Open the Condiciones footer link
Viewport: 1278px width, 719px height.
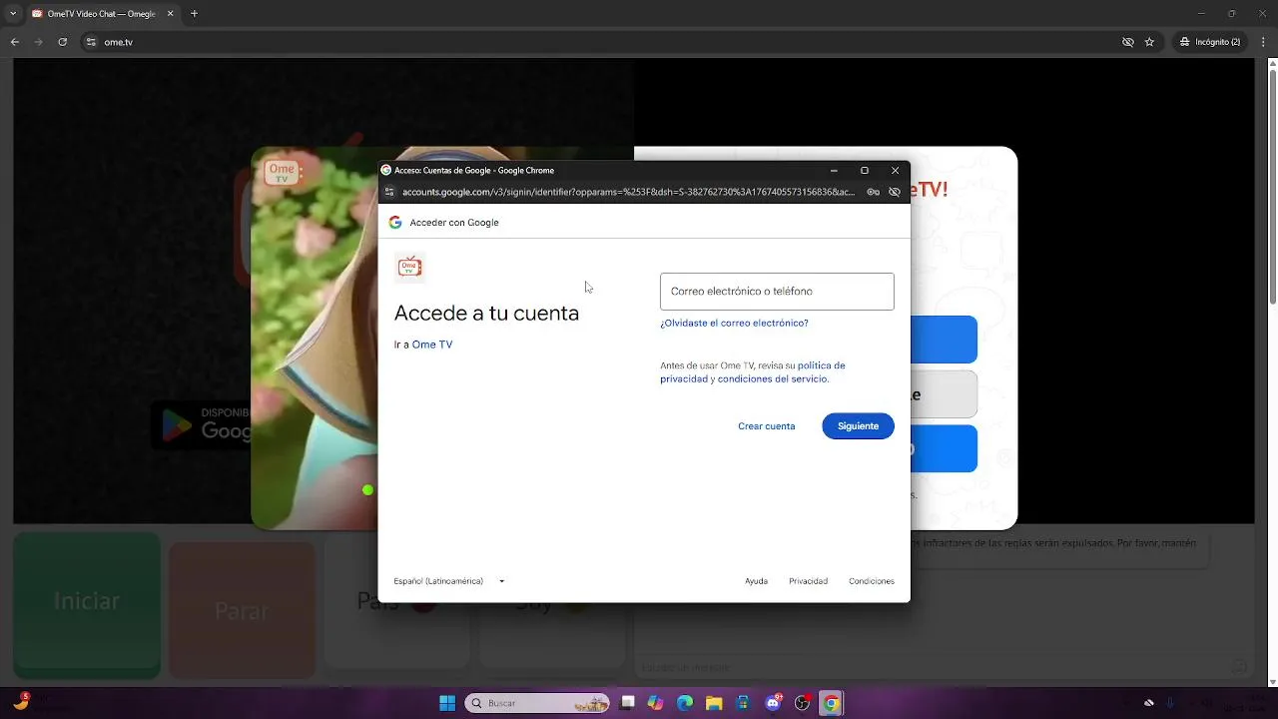[x=872, y=581]
